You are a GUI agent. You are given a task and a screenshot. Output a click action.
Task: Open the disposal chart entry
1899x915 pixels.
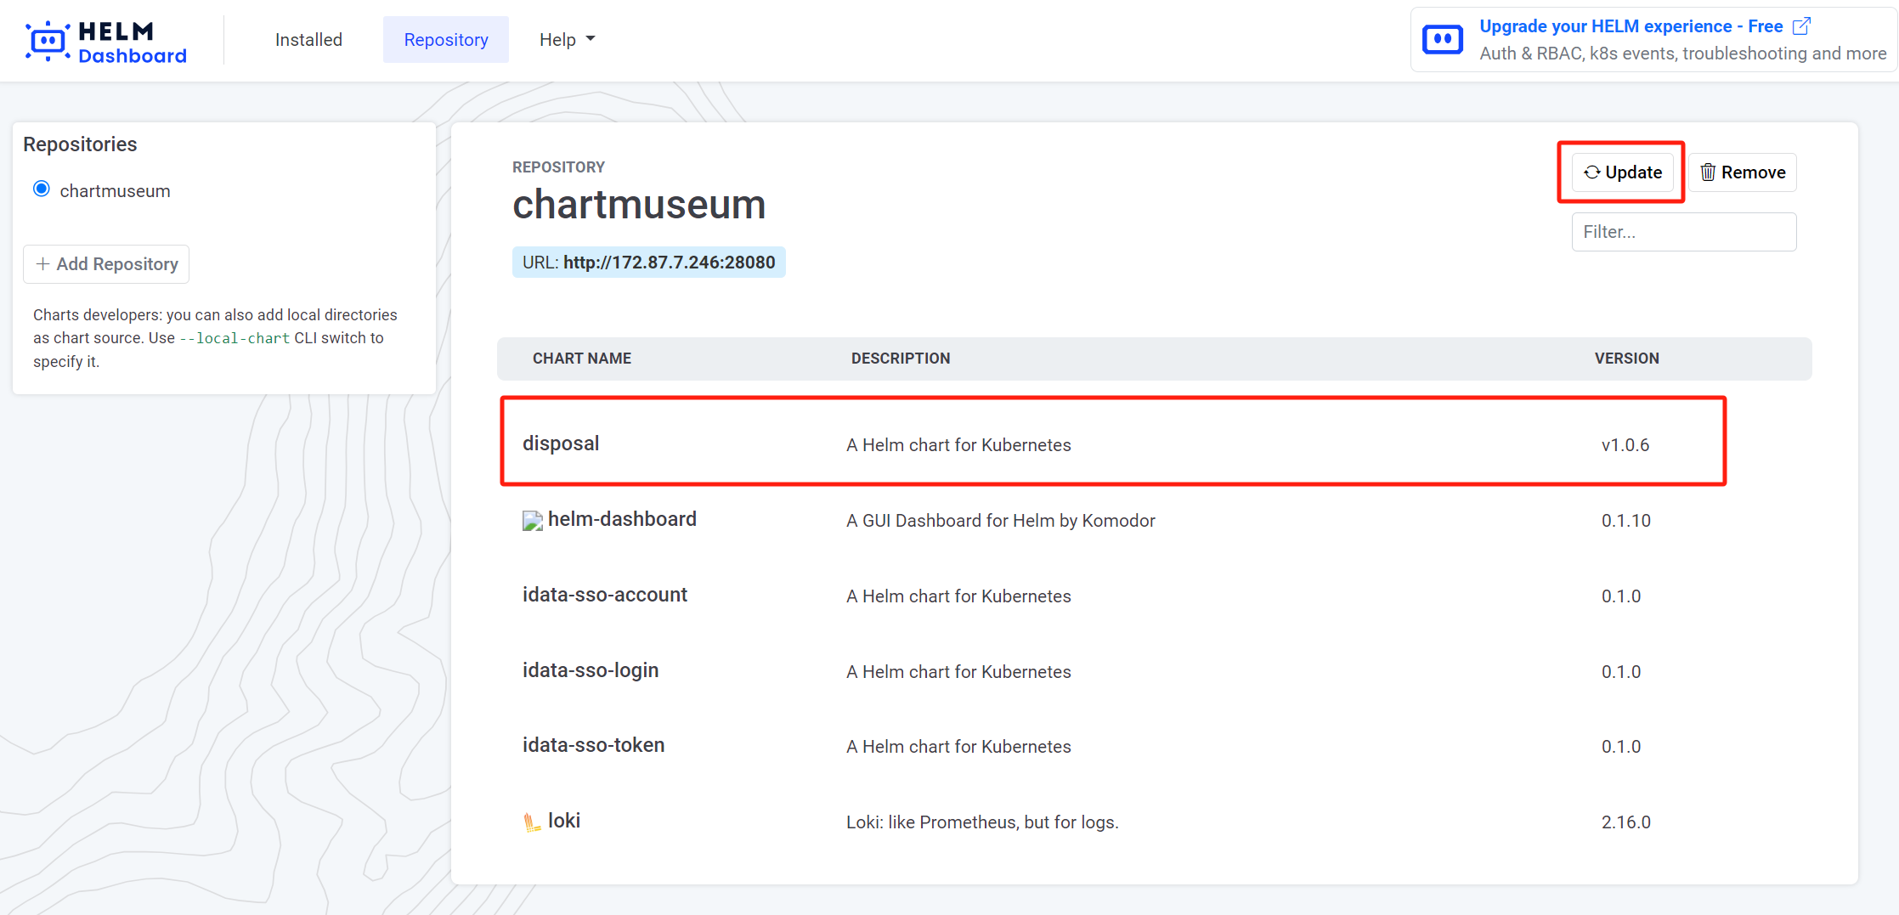pyautogui.click(x=561, y=443)
